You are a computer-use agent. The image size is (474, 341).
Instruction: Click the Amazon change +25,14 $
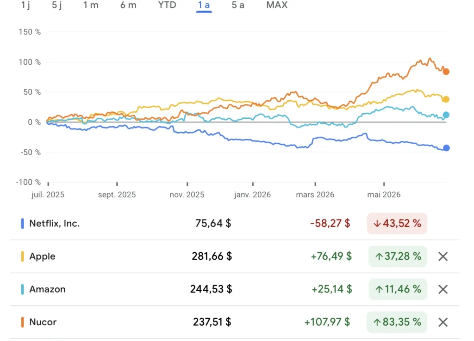[x=332, y=289]
